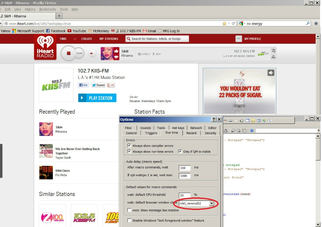Bookmark this page with the star icon
322x227 pixels.
(x=224, y=24)
